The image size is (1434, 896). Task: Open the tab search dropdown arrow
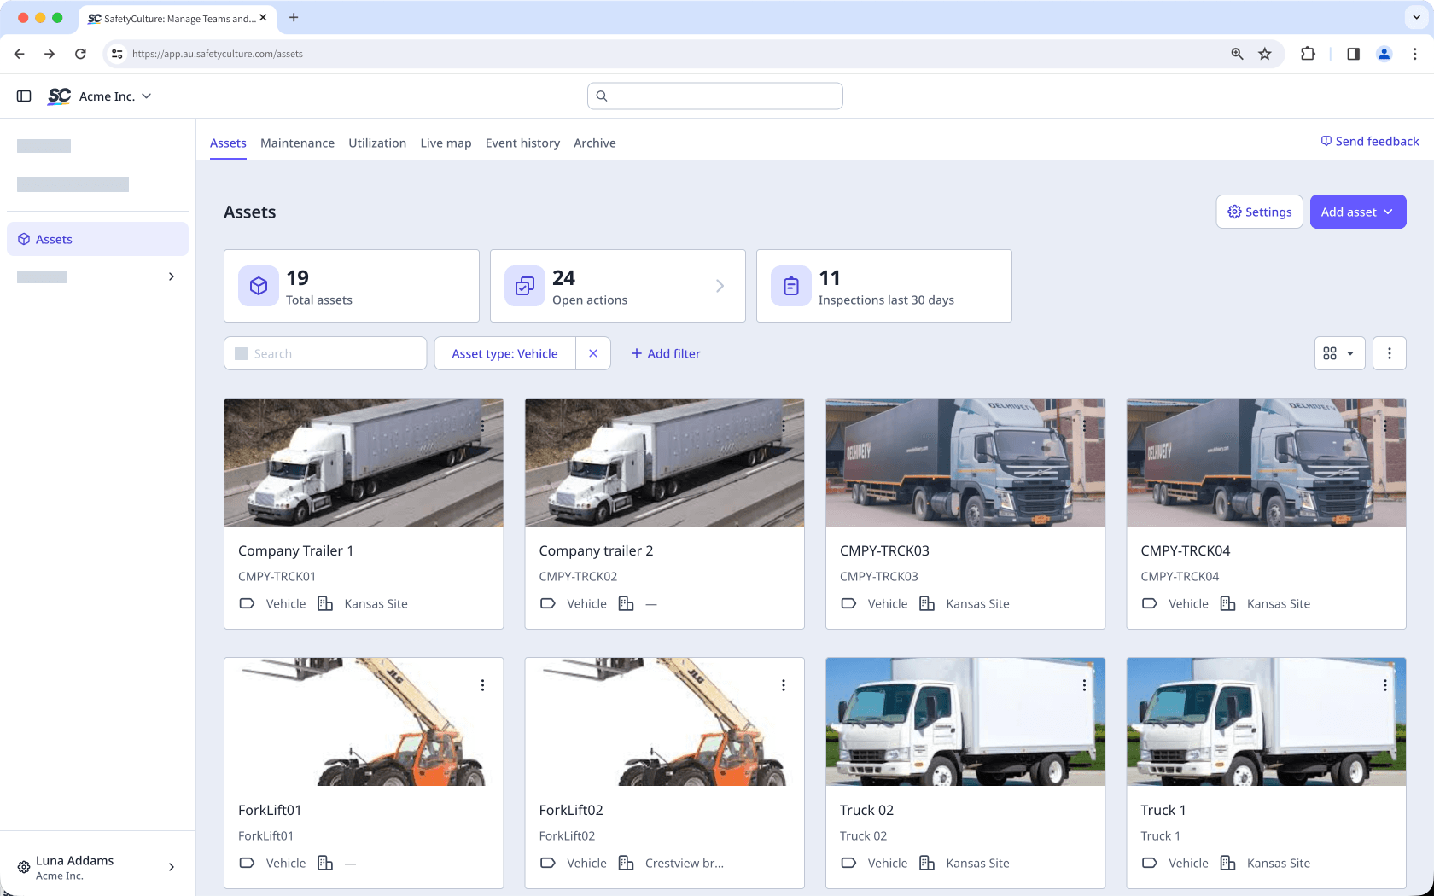1417,17
